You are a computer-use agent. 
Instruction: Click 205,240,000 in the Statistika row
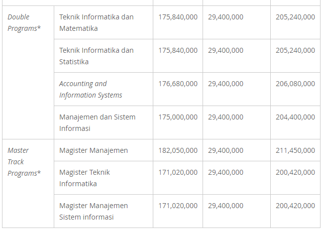[x=295, y=50]
